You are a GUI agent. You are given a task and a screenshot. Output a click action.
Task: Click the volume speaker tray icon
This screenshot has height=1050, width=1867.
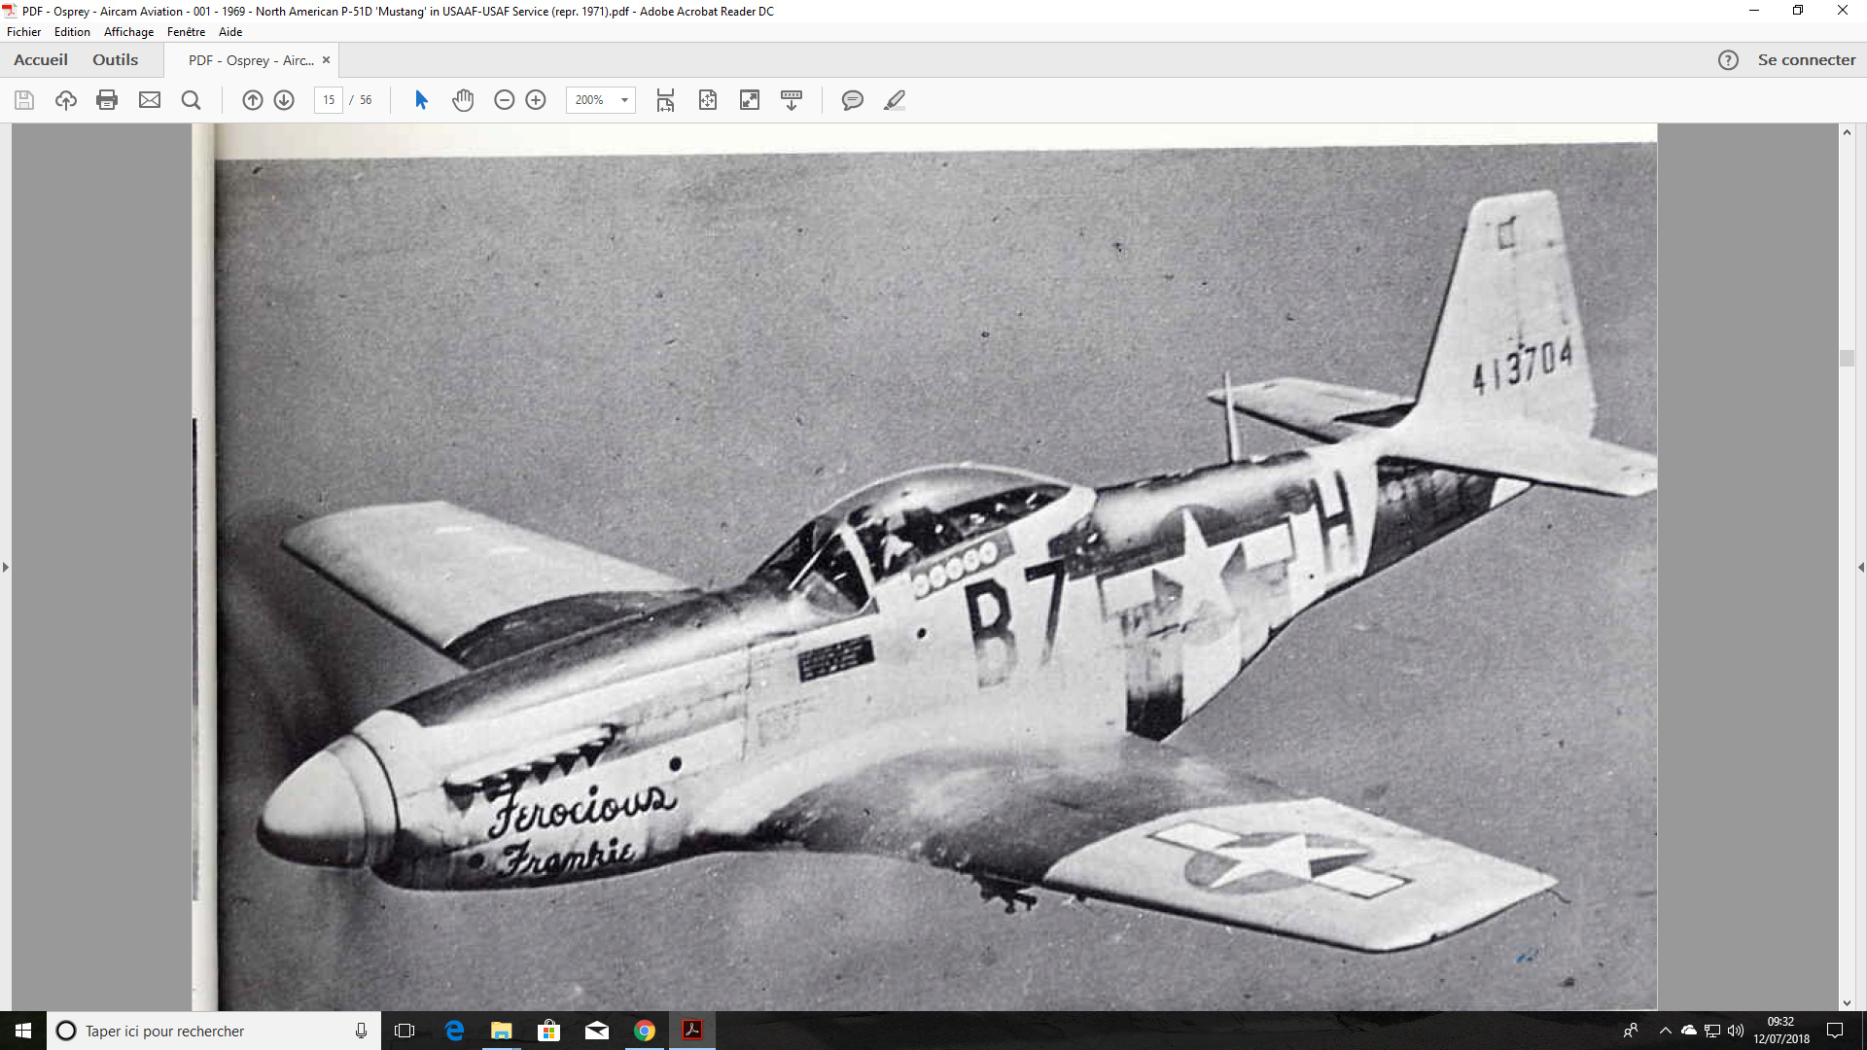pyautogui.click(x=1736, y=1031)
